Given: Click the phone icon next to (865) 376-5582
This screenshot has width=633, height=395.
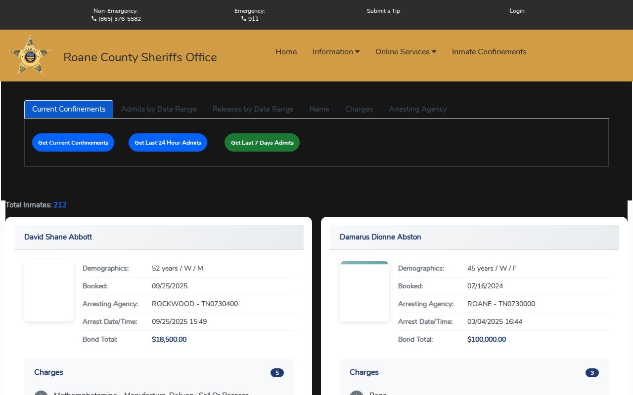Looking at the screenshot, I should (94, 19).
